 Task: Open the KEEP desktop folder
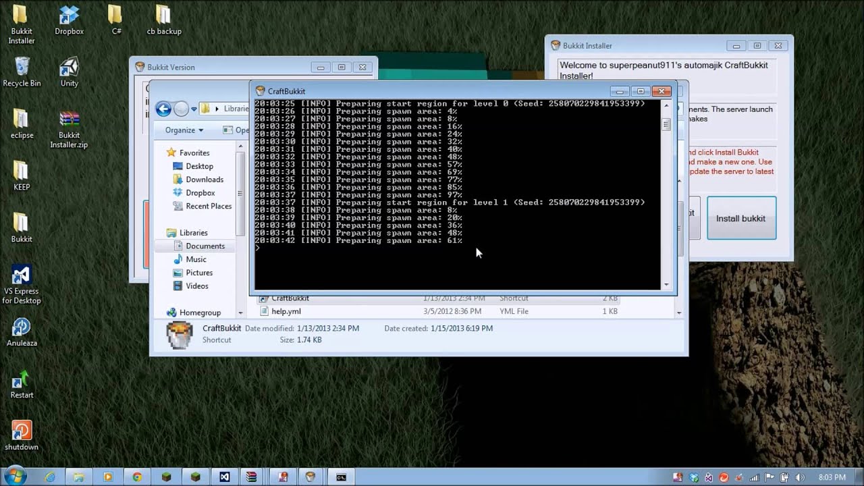pyautogui.click(x=22, y=176)
